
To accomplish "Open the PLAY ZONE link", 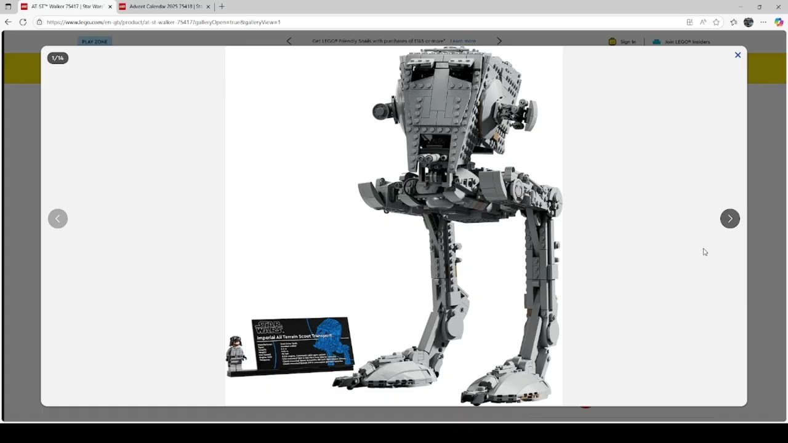I will coord(95,42).
